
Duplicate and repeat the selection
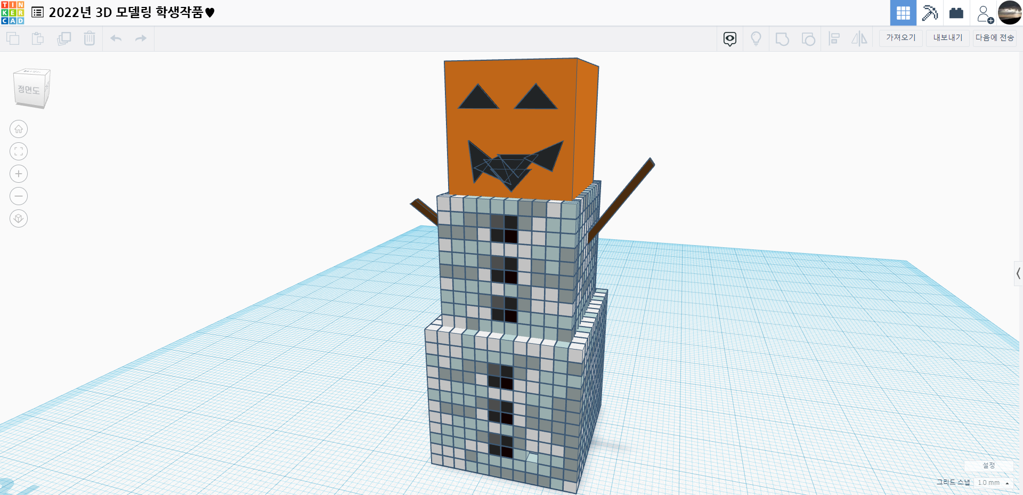pyautogui.click(x=64, y=38)
